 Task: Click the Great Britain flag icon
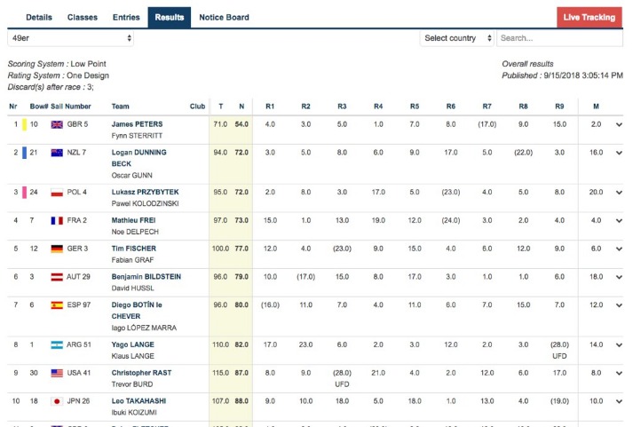(x=58, y=124)
